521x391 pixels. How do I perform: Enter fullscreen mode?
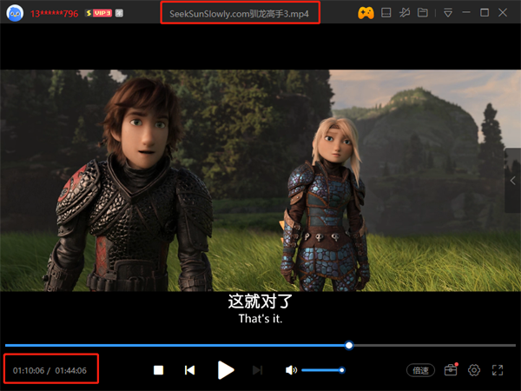[x=498, y=370]
